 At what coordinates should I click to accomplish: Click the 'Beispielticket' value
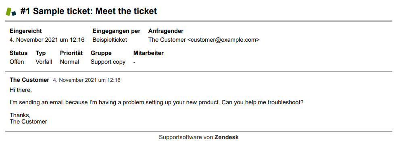[x=110, y=40]
